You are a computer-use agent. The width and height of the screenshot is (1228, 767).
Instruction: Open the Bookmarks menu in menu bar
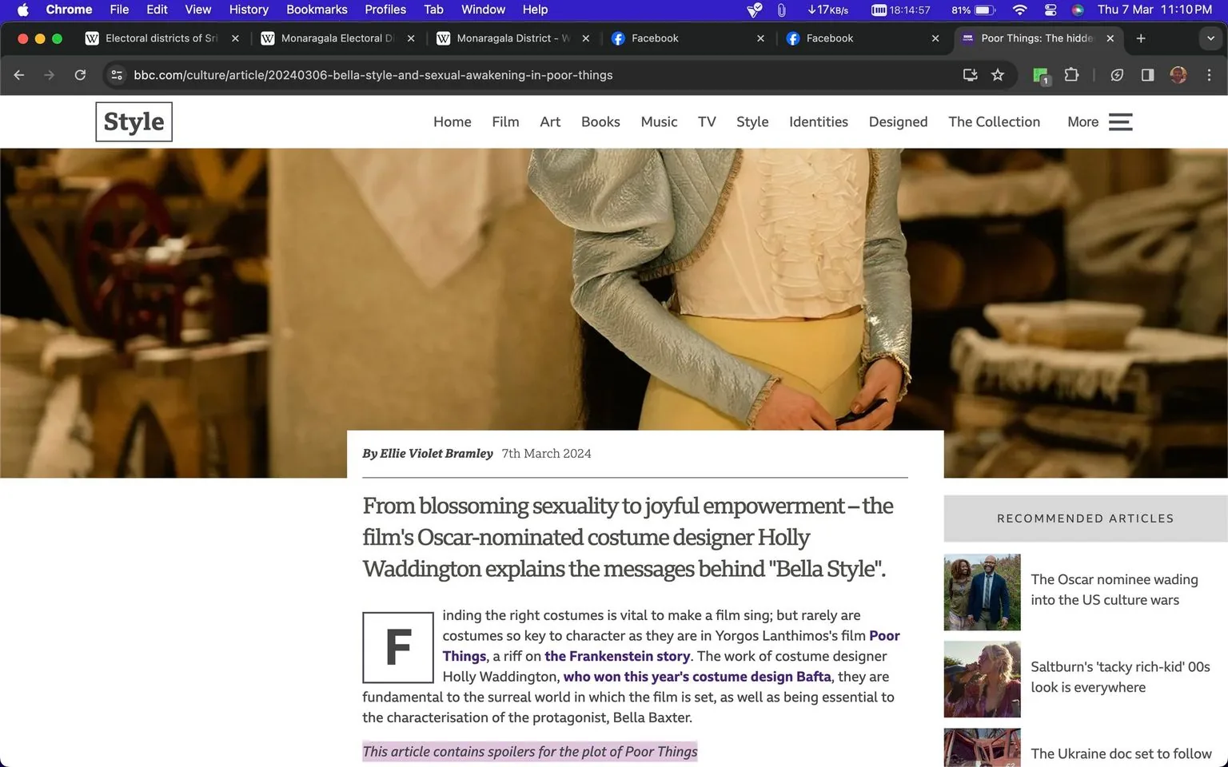317,10
